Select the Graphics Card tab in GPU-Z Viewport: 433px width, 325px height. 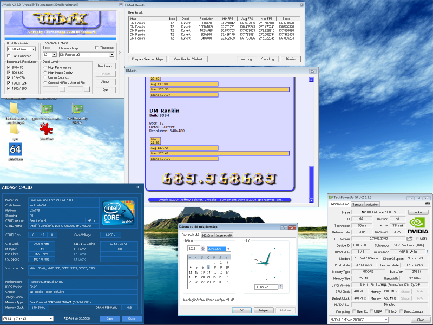[340, 204]
